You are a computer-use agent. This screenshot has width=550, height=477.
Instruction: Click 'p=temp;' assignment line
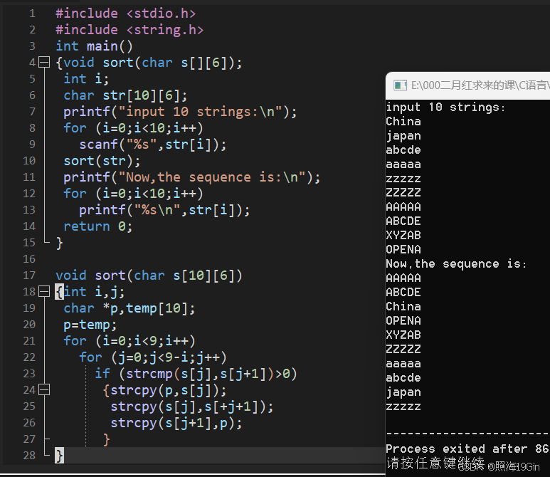(90, 325)
